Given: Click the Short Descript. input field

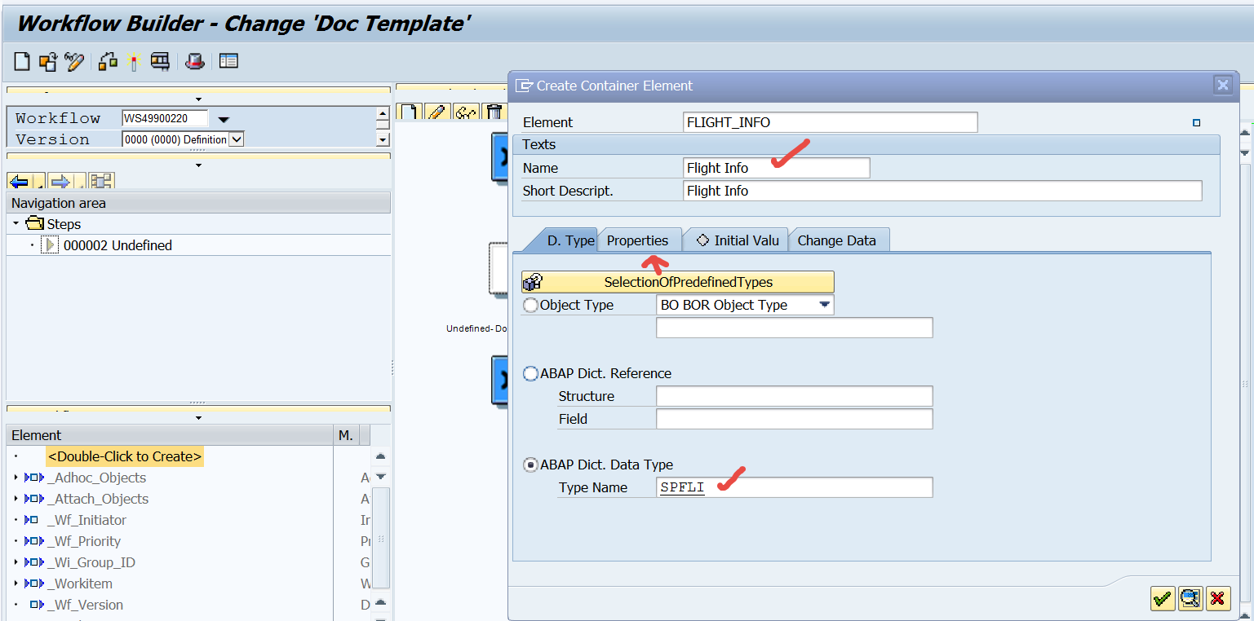Looking at the screenshot, I should point(942,191).
